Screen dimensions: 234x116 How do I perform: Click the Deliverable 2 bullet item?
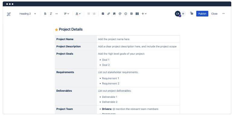click(110, 102)
